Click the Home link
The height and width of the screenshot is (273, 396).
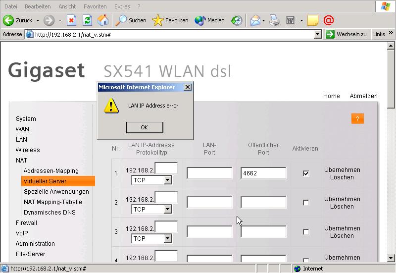pyautogui.click(x=331, y=96)
